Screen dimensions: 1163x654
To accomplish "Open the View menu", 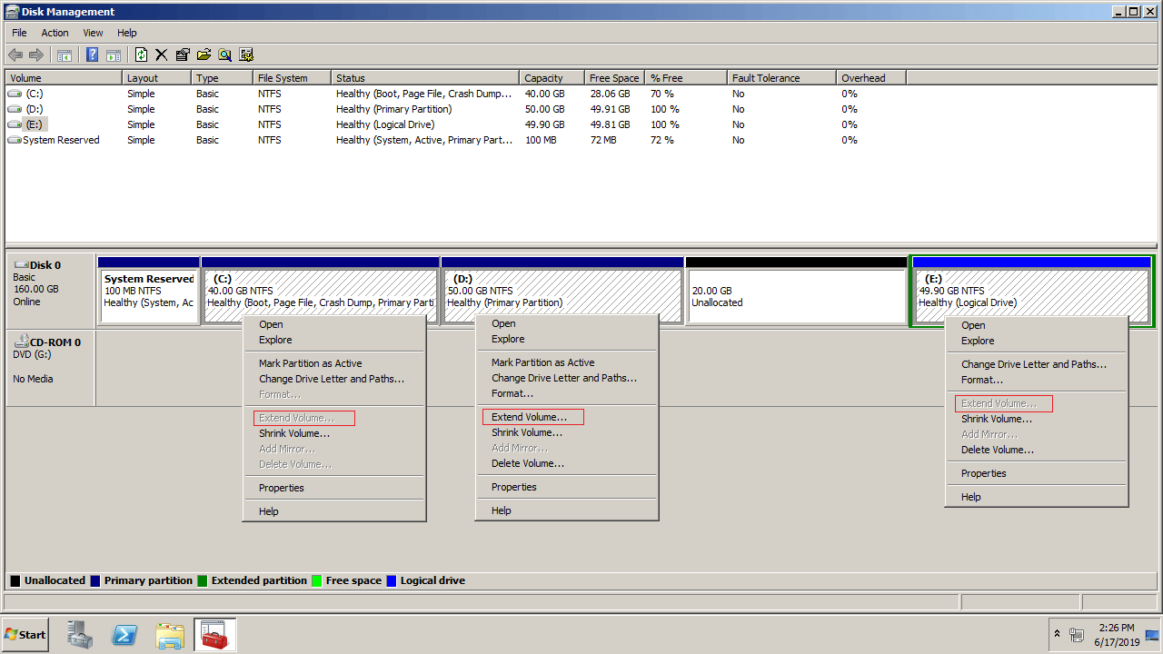I will tap(93, 33).
